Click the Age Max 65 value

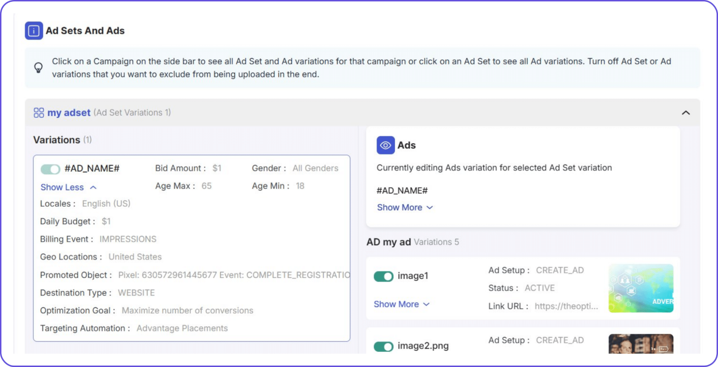tap(207, 186)
